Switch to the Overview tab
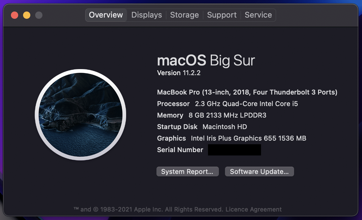The image size is (362, 220). [x=106, y=15]
